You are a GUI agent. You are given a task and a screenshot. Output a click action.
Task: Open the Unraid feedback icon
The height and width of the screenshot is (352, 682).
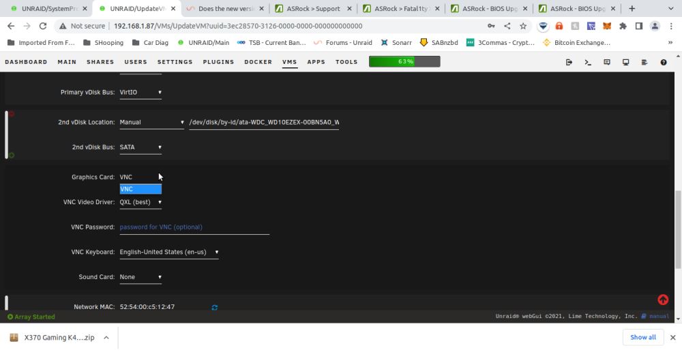[607, 62]
